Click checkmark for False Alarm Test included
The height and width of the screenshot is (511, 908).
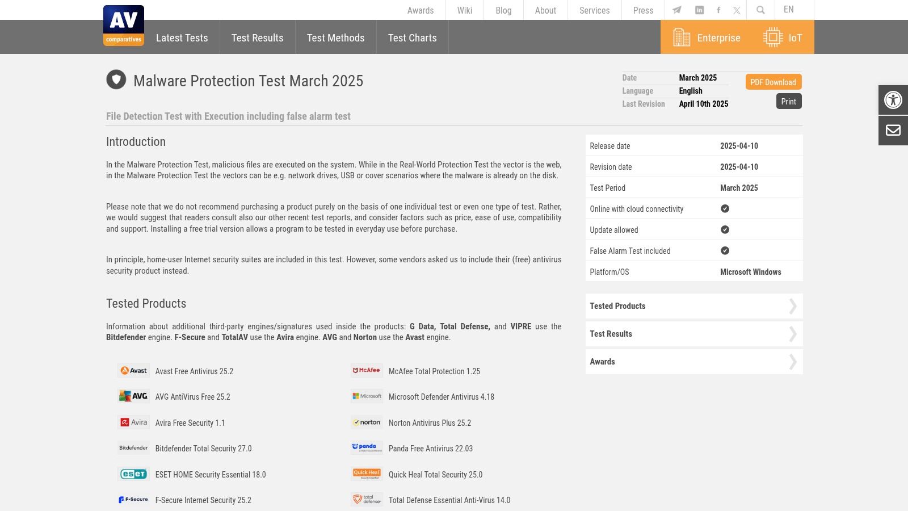pyautogui.click(x=725, y=250)
